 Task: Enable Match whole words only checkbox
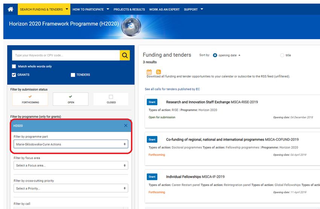pyautogui.click(x=14, y=67)
